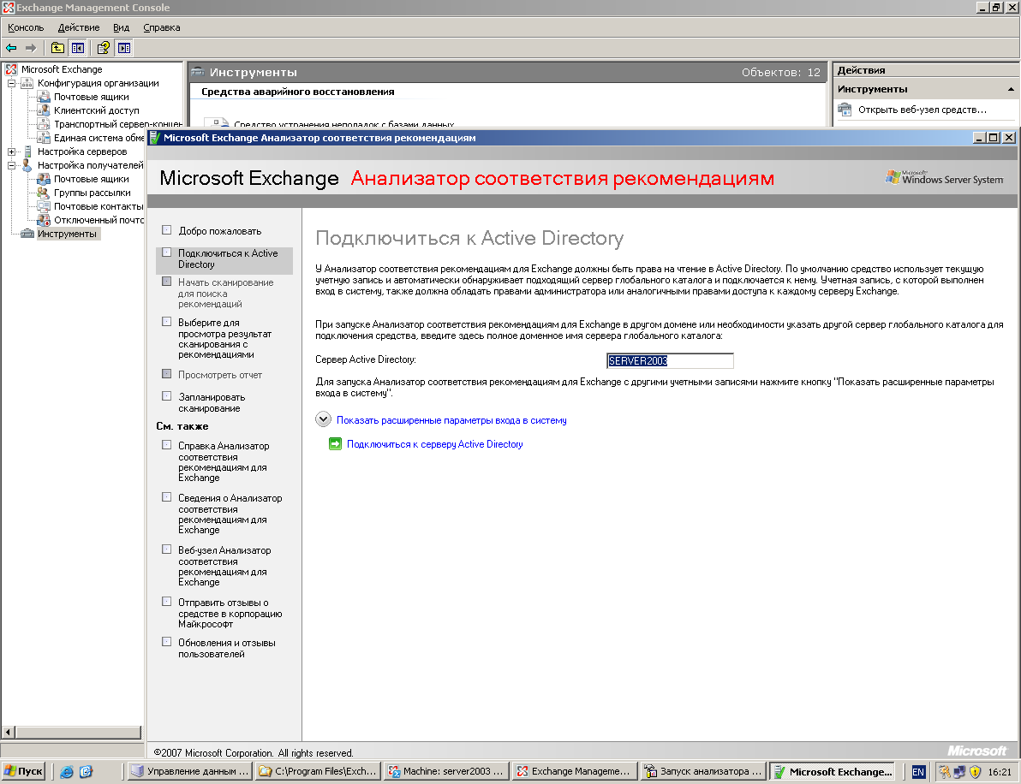Image resolution: width=1021 pixels, height=784 pixels.
Task: Switch to Machine: server2003 taskbar button
Action: (x=446, y=772)
